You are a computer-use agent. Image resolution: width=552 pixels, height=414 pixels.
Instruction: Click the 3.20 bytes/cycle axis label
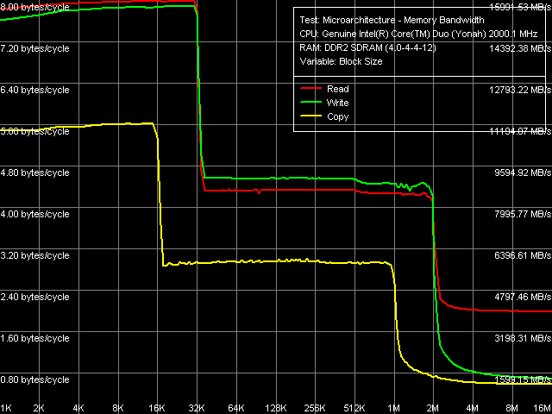point(34,255)
